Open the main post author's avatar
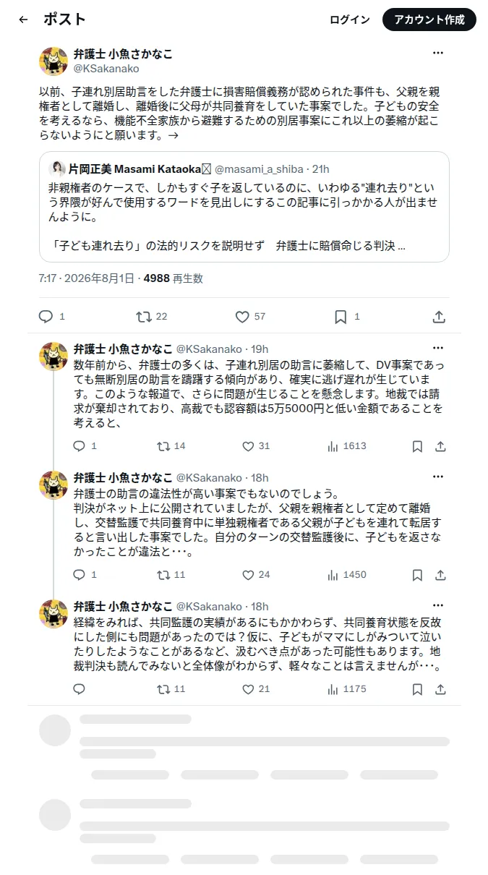488x875 pixels. pyautogui.click(x=53, y=61)
